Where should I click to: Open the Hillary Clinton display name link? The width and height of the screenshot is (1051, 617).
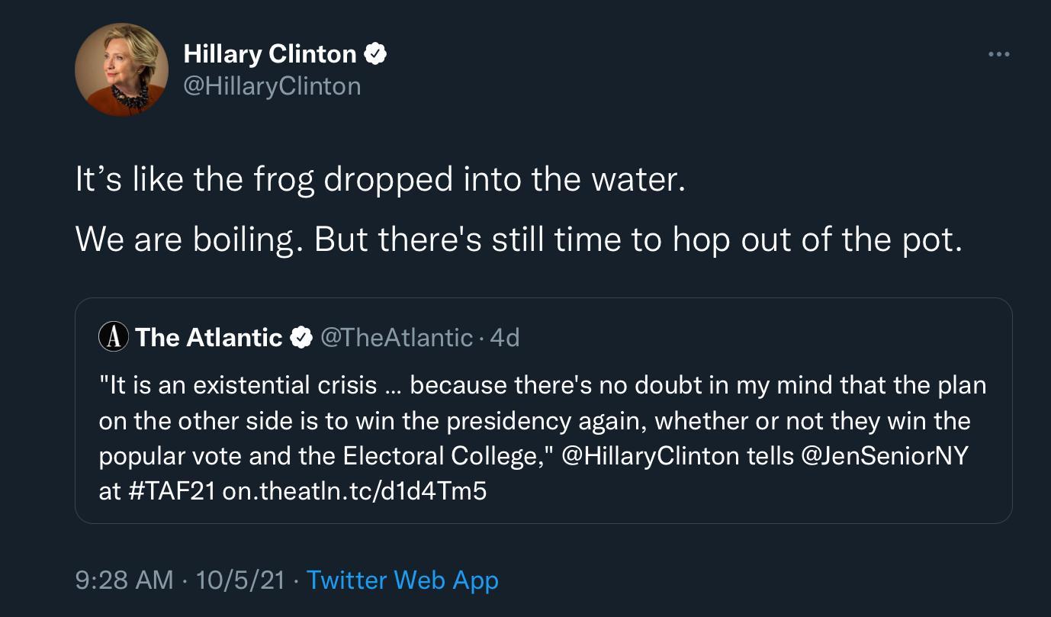269,54
